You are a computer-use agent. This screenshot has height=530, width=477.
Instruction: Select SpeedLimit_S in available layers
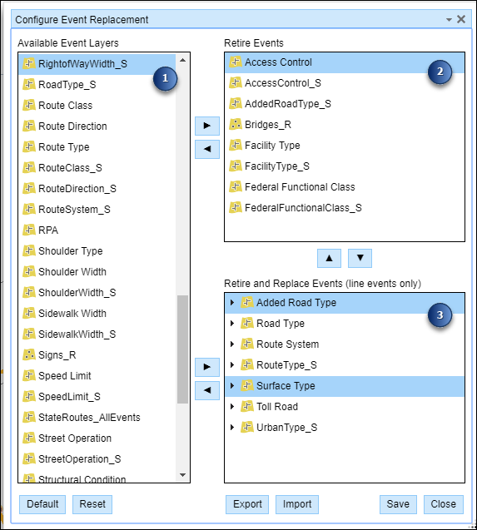tap(97, 396)
